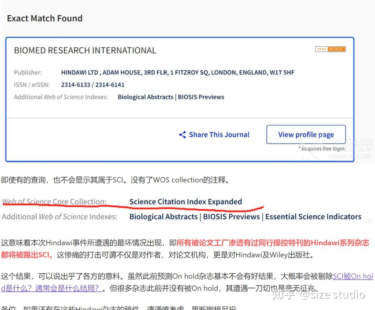Click the Requires free login note
This screenshot has width=375, height=310.
pos(322,148)
